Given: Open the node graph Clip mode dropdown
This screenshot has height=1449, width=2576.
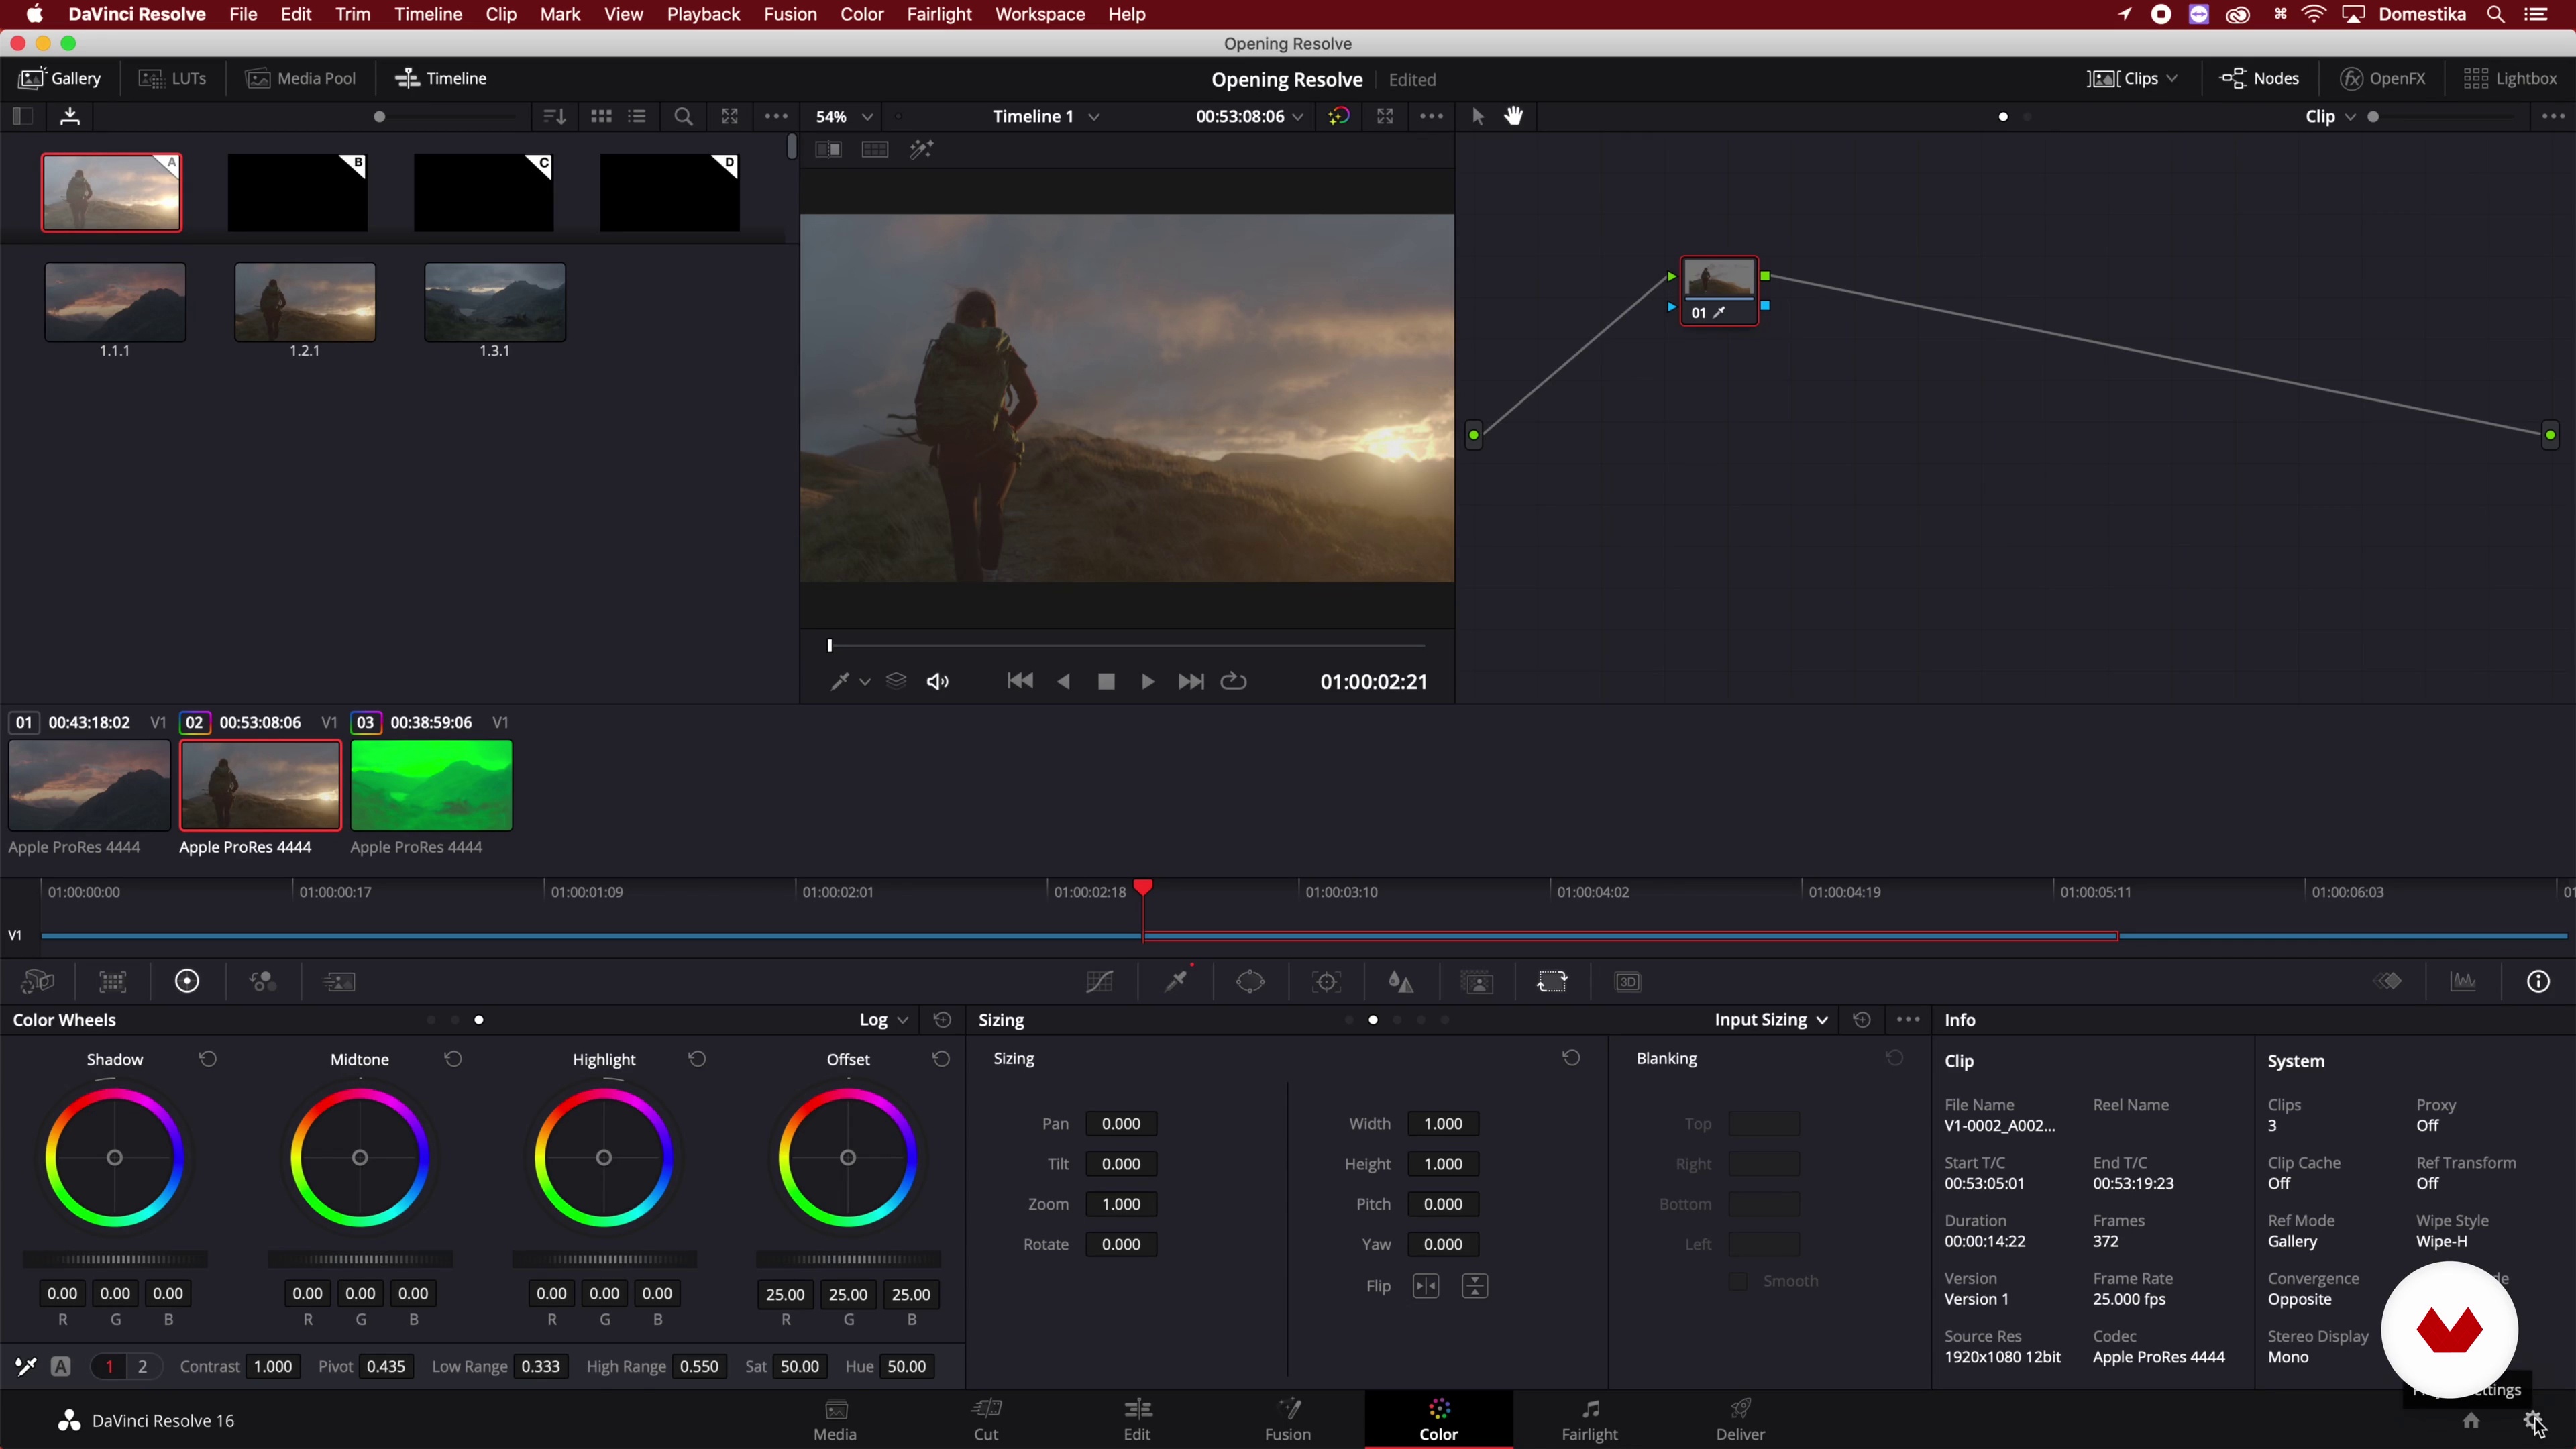Looking at the screenshot, I should tap(2330, 117).
